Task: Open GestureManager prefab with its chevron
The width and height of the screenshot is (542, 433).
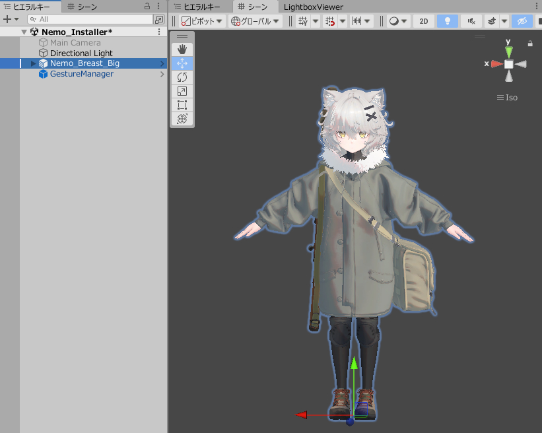Action: coord(162,74)
